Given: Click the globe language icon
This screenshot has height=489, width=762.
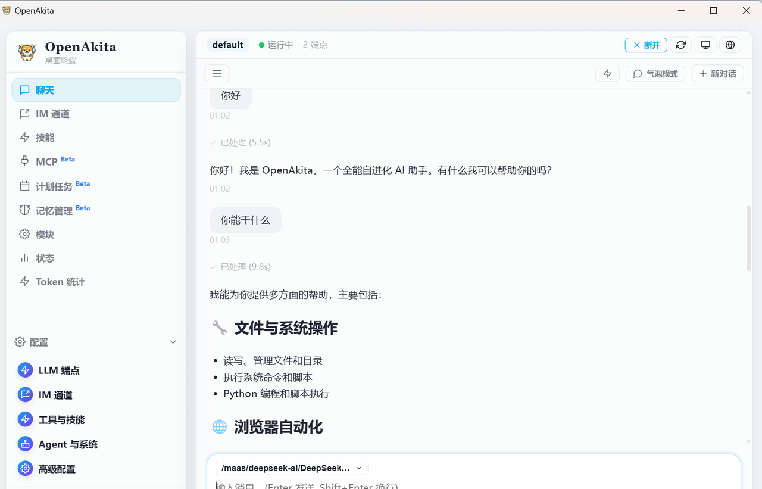Looking at the screenshot, I should [730, 45].
